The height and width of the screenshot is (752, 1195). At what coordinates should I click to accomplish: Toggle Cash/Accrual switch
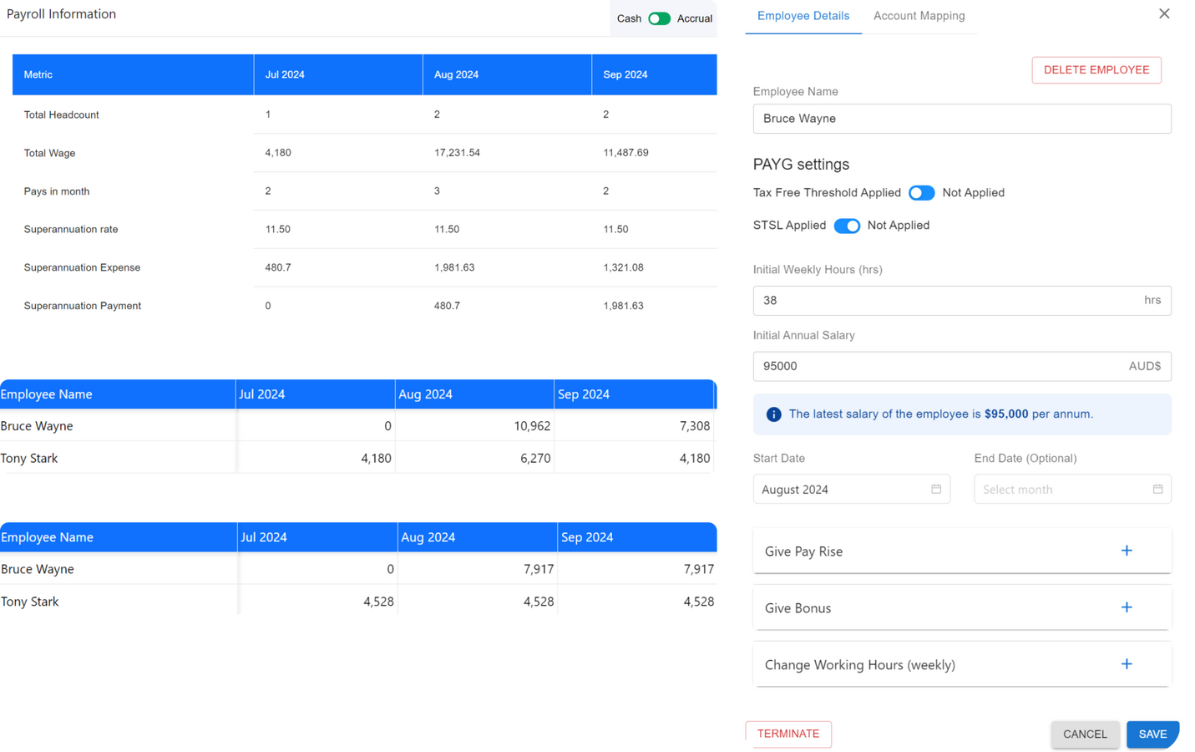[x=659, y=18]
